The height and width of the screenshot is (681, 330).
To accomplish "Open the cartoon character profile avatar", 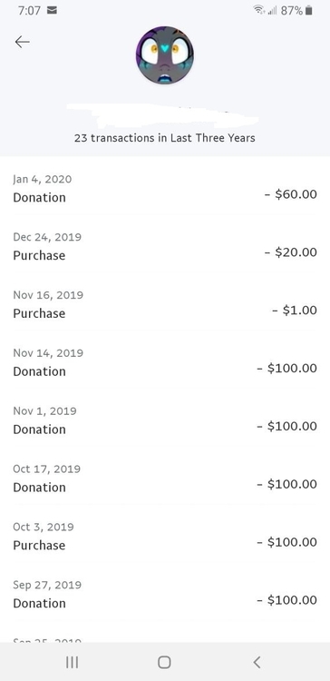I will click(x=165, y=55).
